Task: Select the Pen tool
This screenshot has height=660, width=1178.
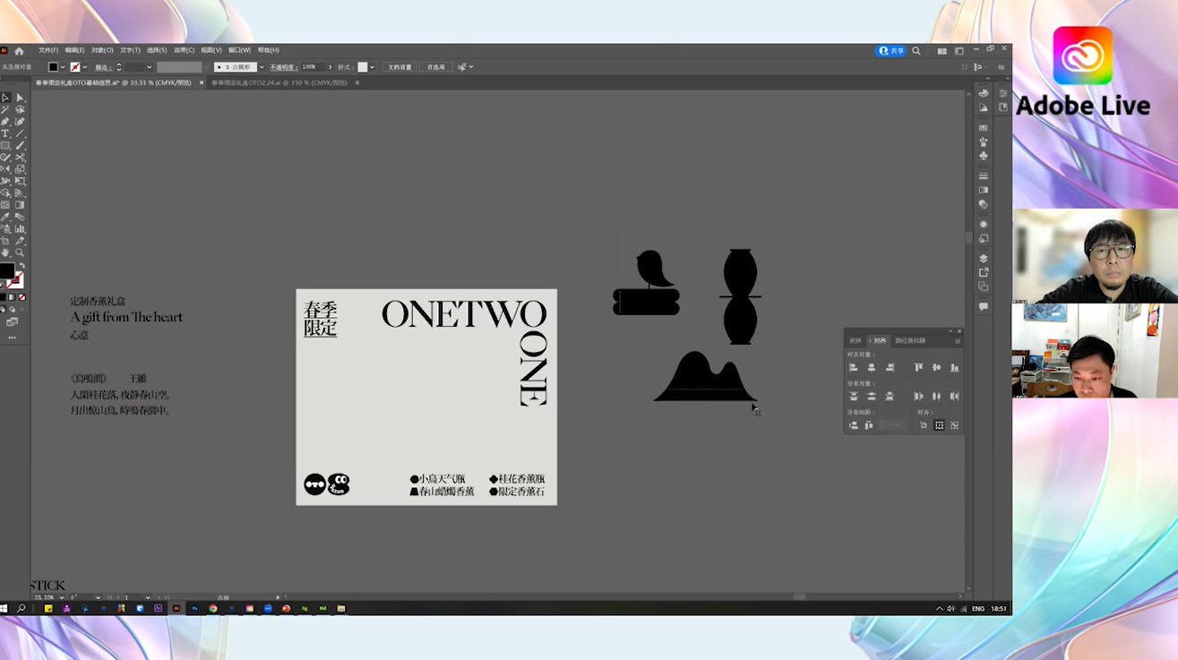Action: pos(5,122)
